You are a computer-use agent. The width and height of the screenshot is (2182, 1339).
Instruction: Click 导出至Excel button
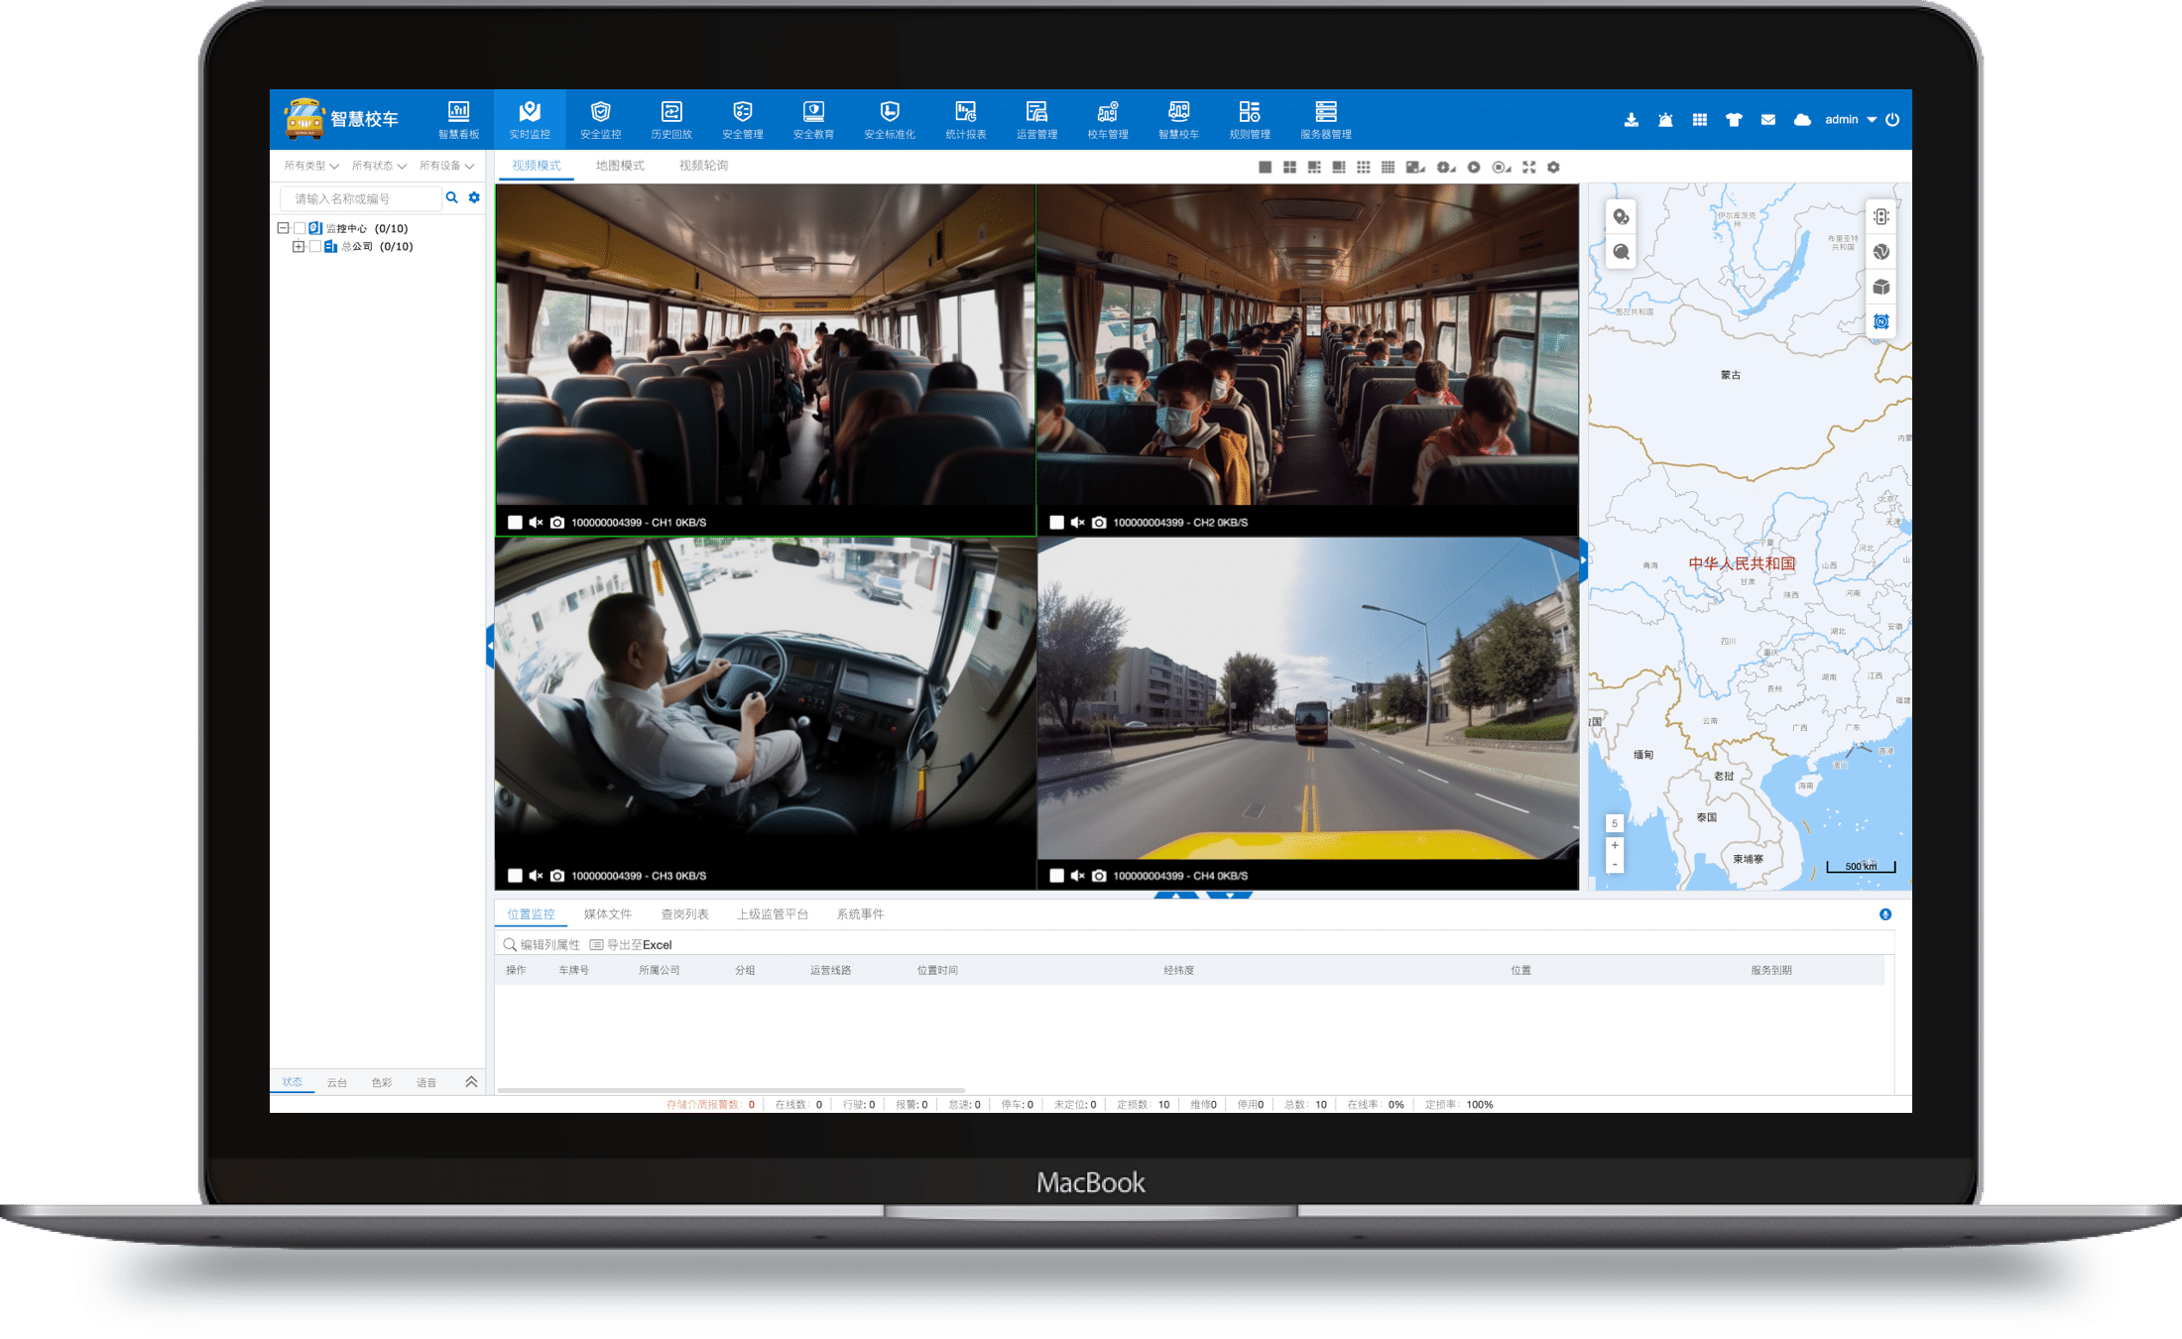pyautogui.click(x=632, y=945)
